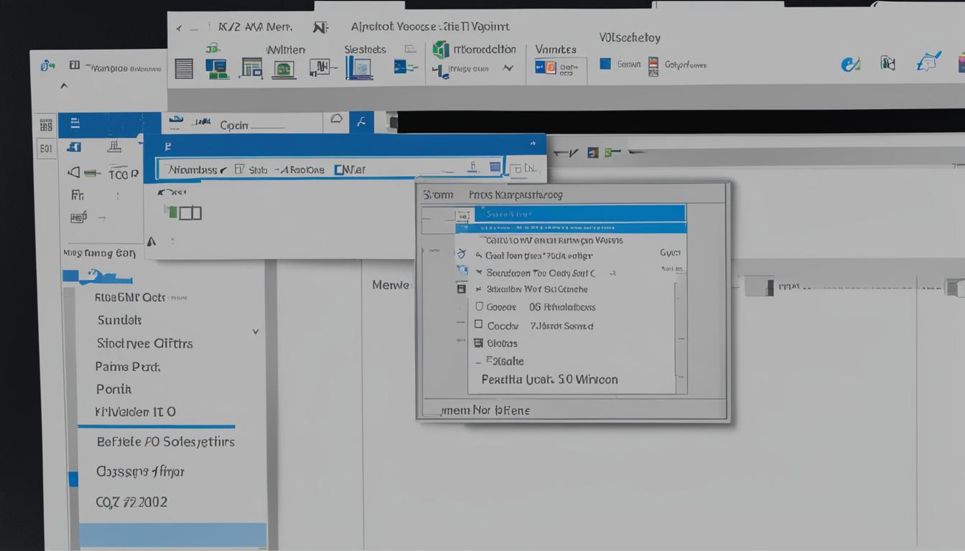Expand the chevron next to Stuclryee Gifters
The image size is (965, 551).
click(256, 331)
